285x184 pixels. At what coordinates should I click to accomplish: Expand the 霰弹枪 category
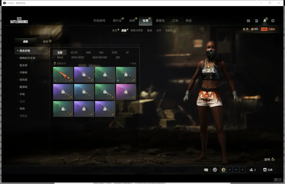click(23, 87)
